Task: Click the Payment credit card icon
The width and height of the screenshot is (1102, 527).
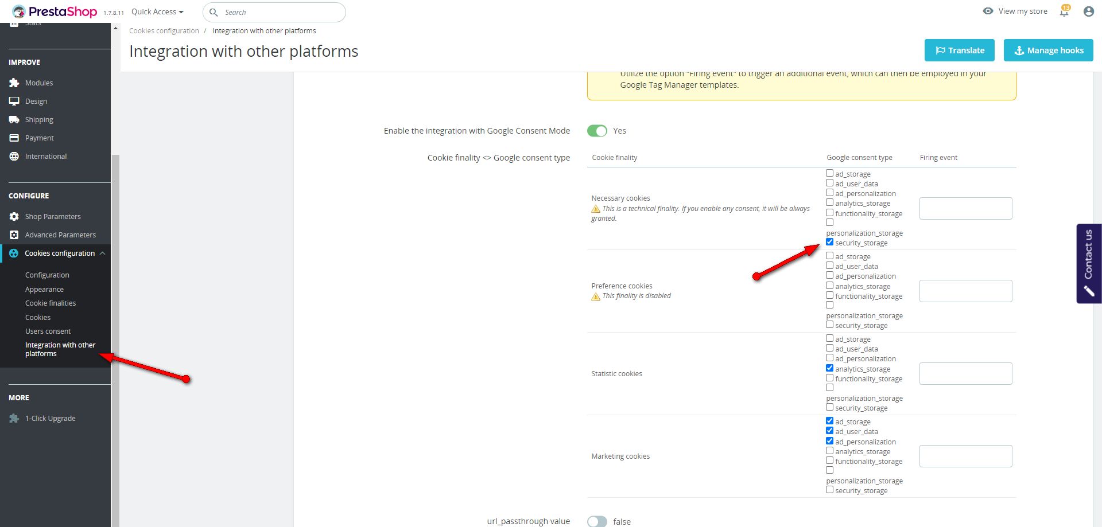Action: (x=14, y=138)
